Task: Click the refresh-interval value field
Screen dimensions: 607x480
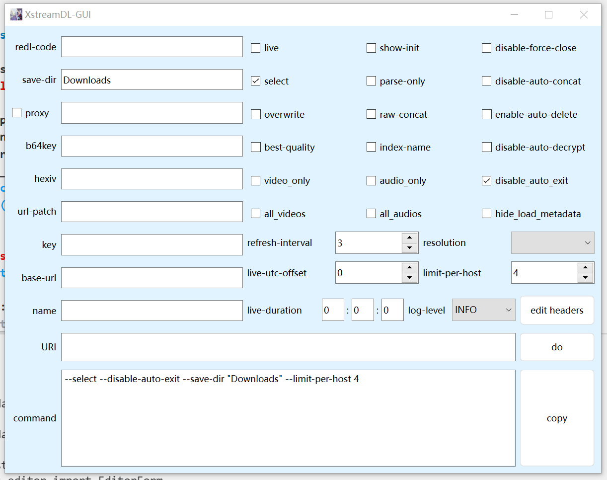Action: (369, 243)
